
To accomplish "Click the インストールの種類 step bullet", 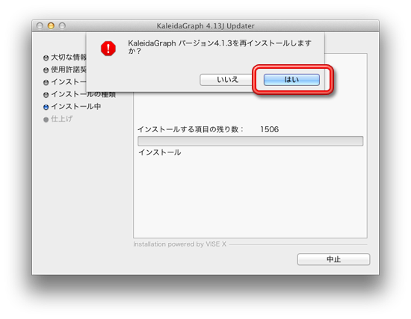I will 46,95.
